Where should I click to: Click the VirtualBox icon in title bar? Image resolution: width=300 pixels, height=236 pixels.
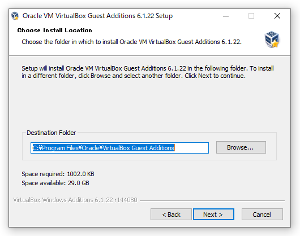[15, 16]
